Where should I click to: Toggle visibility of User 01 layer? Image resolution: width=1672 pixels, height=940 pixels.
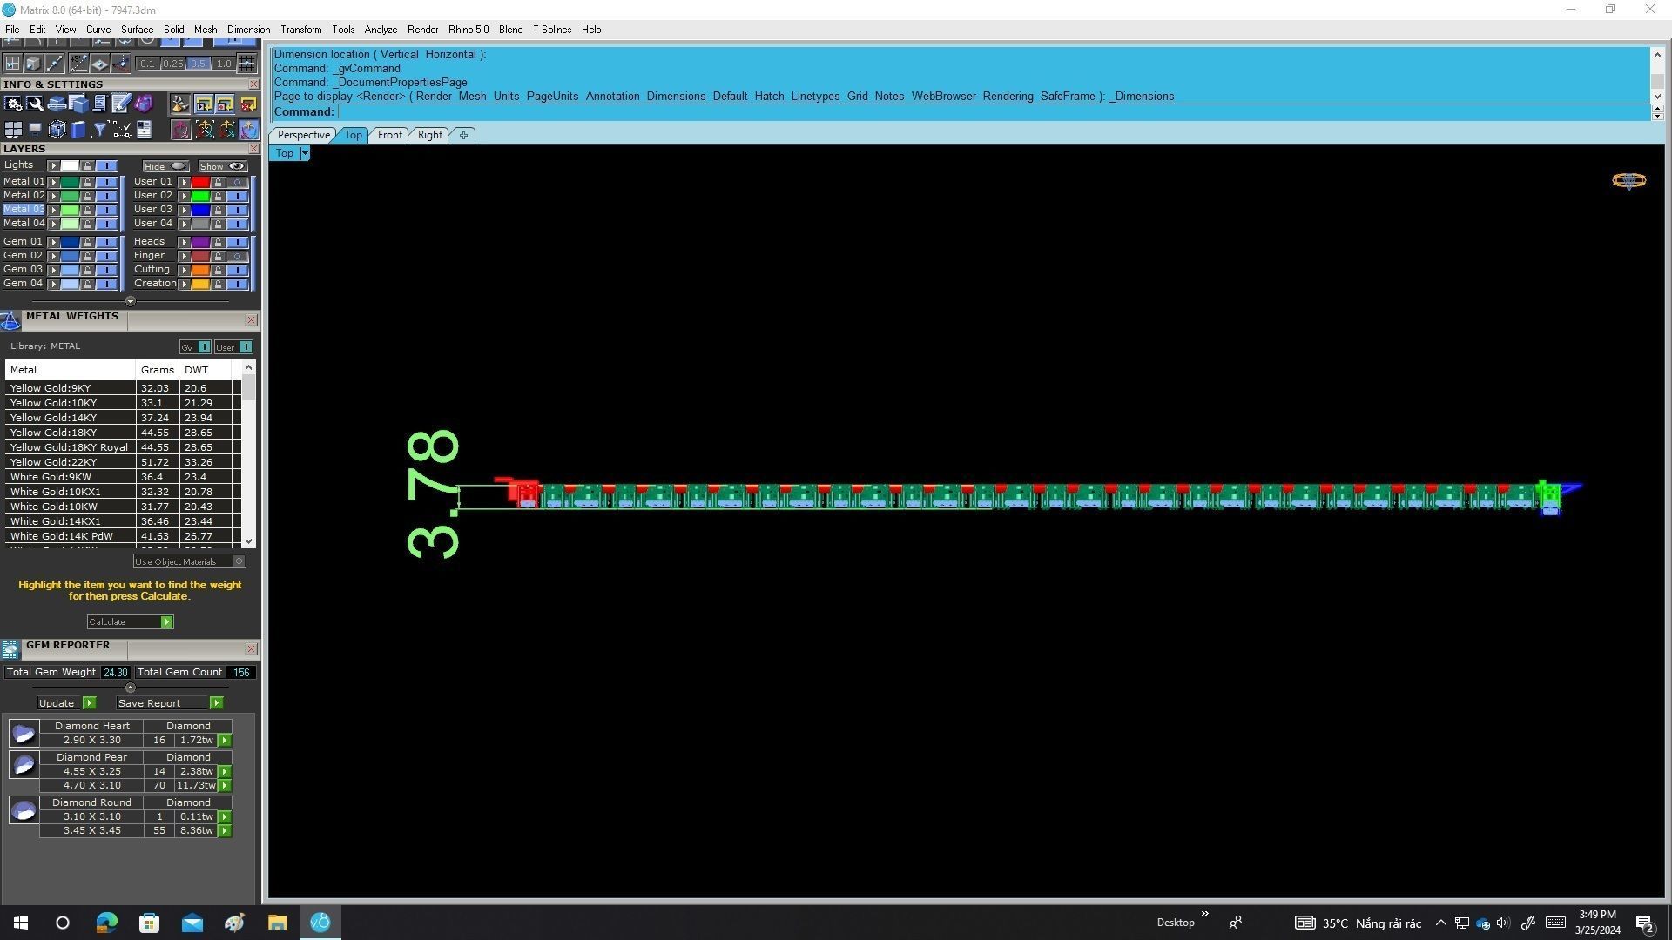click(237, 182)
